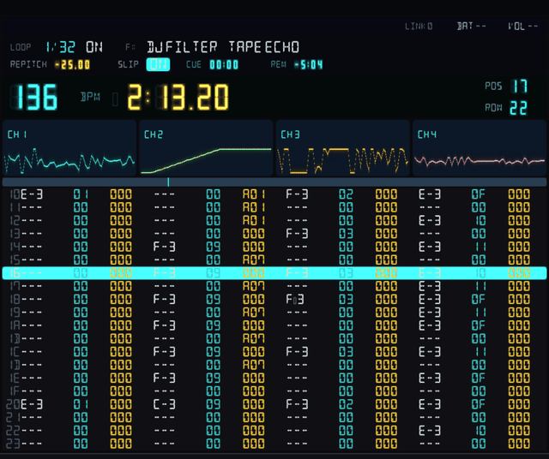549x459 pixels.
Task: Click the LINK 0 status indicator
Action: point(419,27)
